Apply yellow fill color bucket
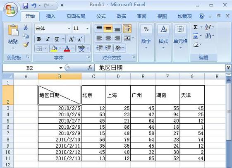232x168 pixels. pos(54,48)
